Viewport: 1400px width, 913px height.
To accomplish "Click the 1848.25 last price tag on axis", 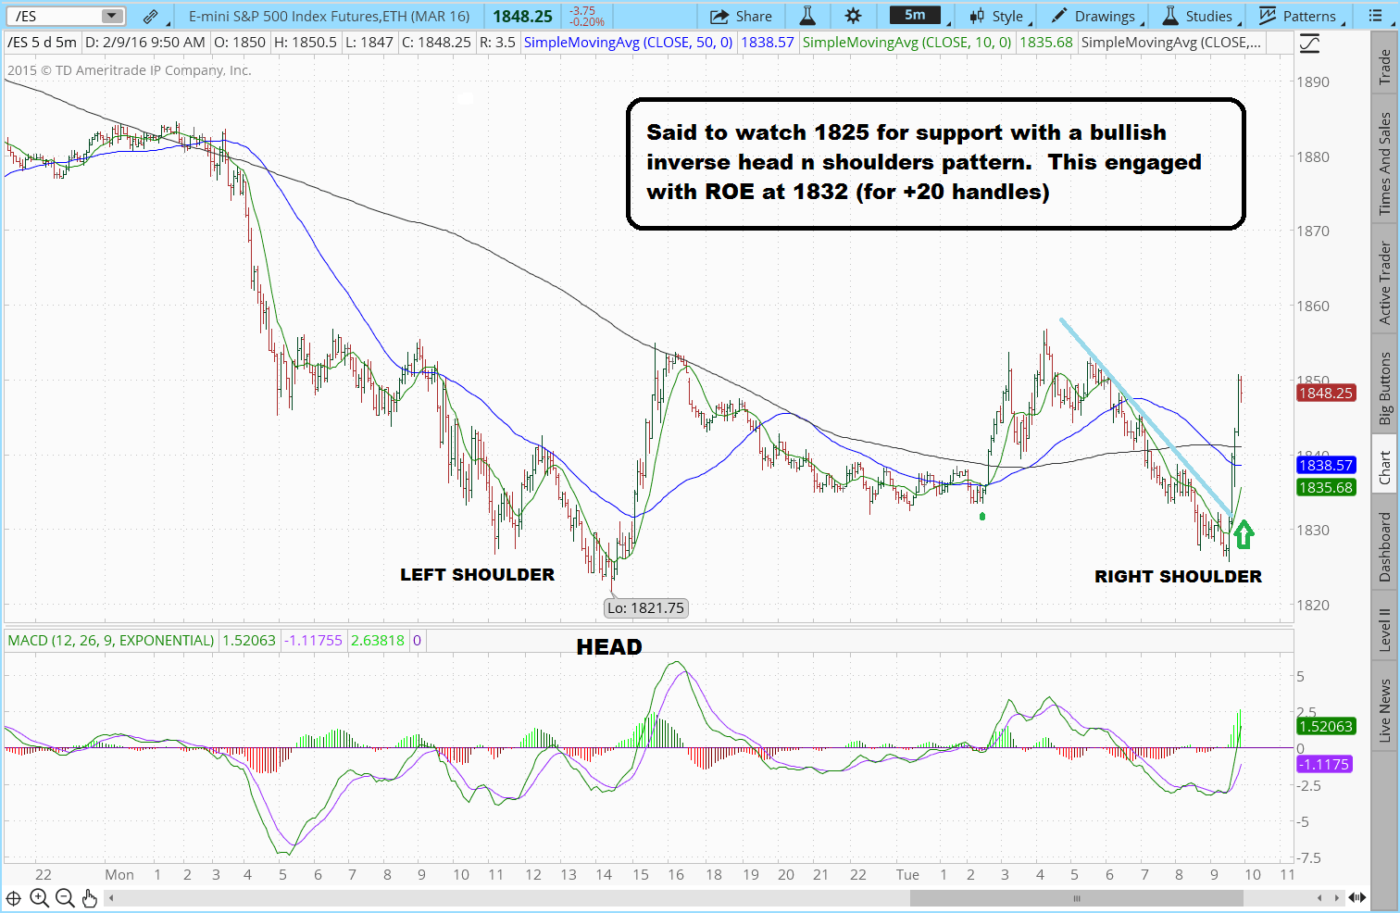I will pyautogui.click(x=1326, y=393).
